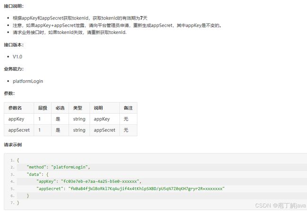Click "appKey" key in code line 4
307x211 pixels.
click(x=46, y=181)
